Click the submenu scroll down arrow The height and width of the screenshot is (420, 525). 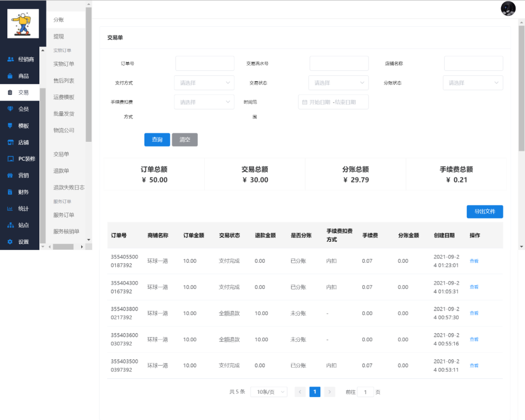click(x=89, y=240)
